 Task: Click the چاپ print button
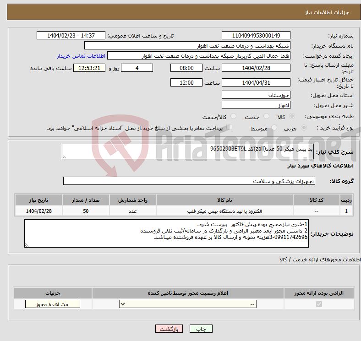pos(201,329)
